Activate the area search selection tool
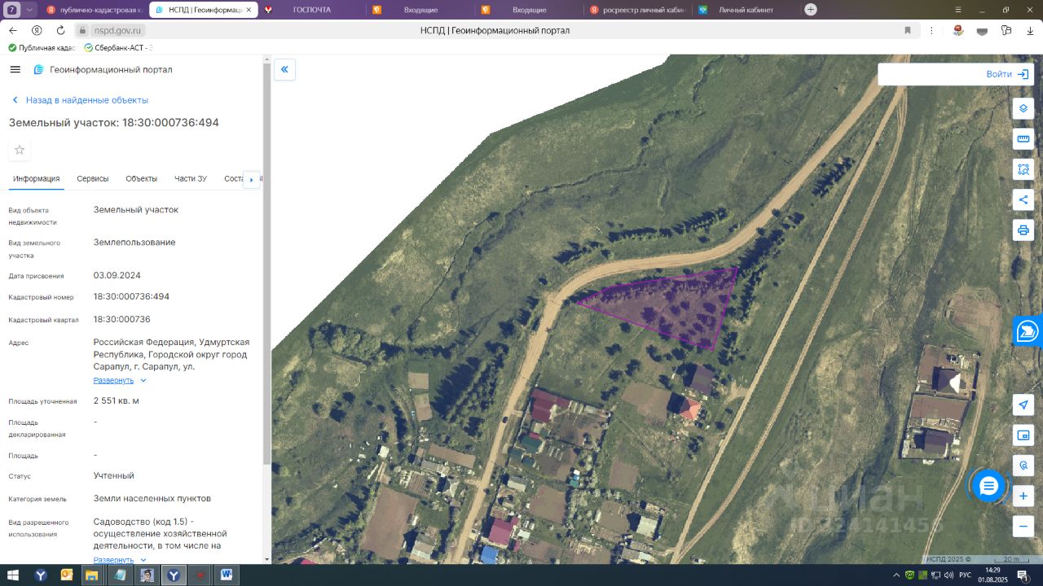The image size is (1043, 586). point(1023,169)
